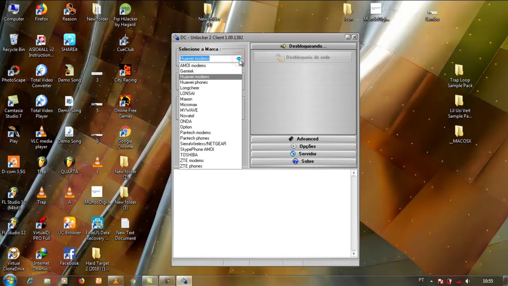Screen dimensions: 508x286
Task: Launch UC Browser from the desktop
Action: (x=69, y=226)
